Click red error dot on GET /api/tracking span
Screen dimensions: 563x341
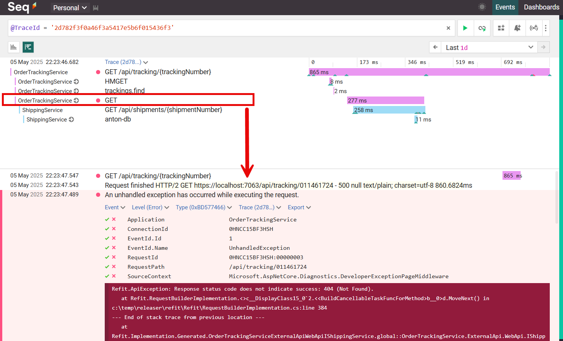click(x=98, y=72)
